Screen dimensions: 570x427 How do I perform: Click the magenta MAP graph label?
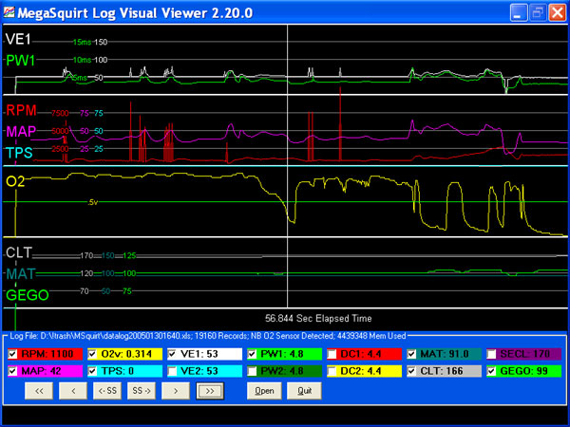[x=21, y=131]
